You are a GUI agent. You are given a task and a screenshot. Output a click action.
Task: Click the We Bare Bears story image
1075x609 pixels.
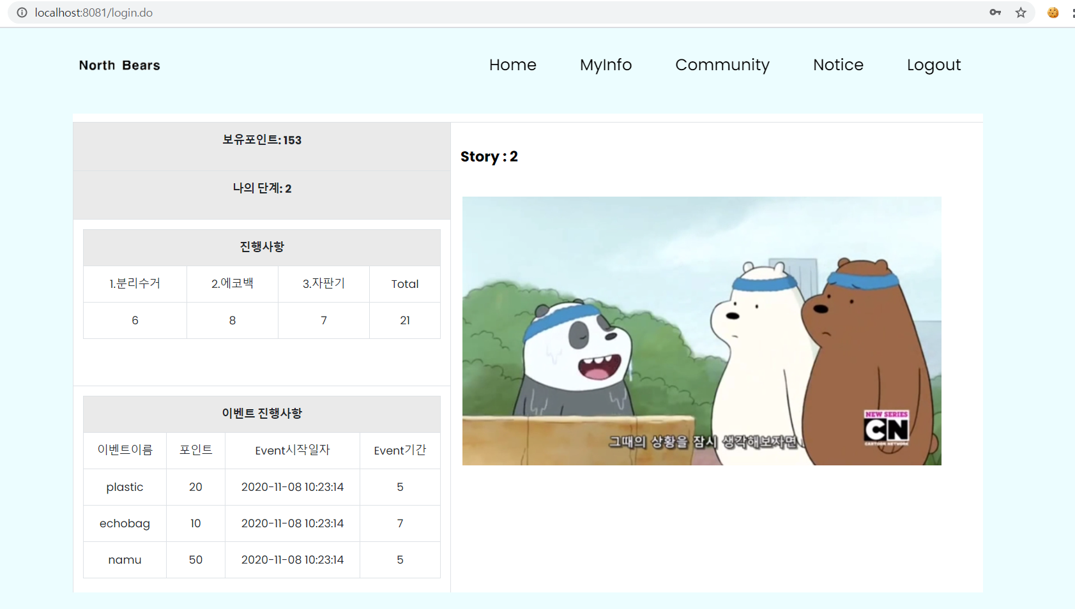(701, 331)
